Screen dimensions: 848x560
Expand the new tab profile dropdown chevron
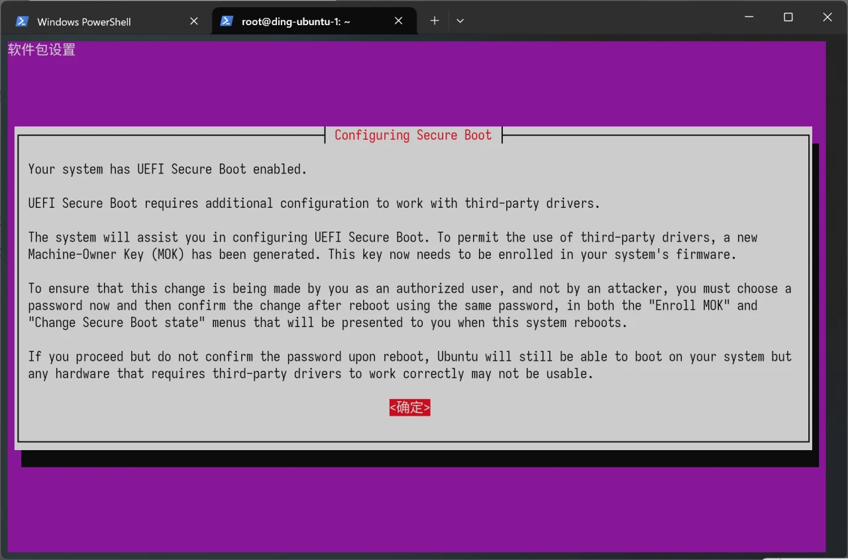pos(460,21)
